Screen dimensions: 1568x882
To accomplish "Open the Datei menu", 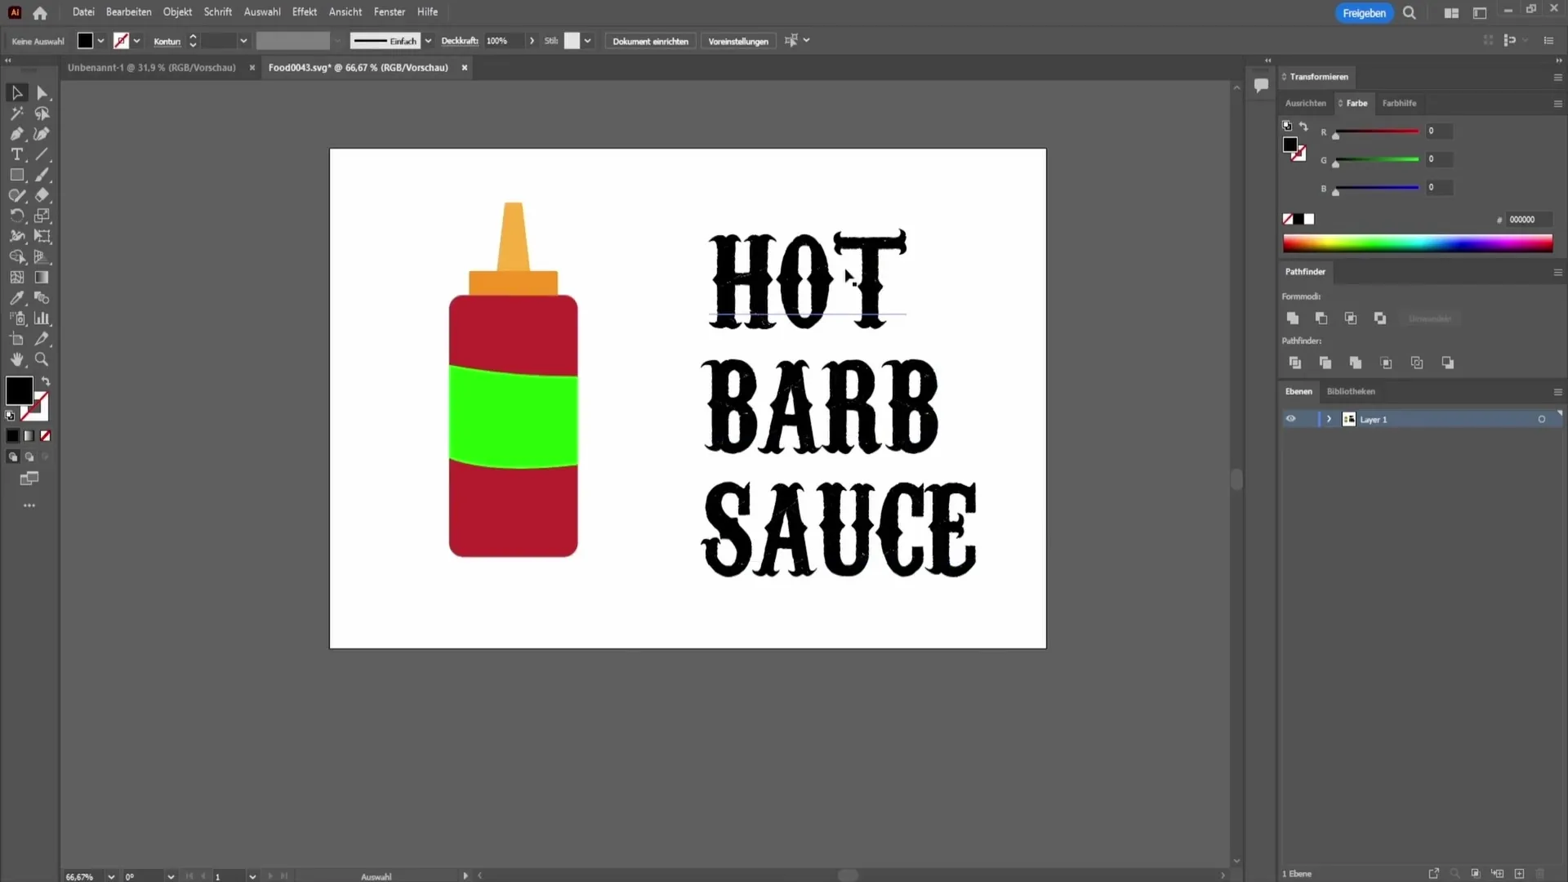I will pyautogui.click(x=83, y=12).
